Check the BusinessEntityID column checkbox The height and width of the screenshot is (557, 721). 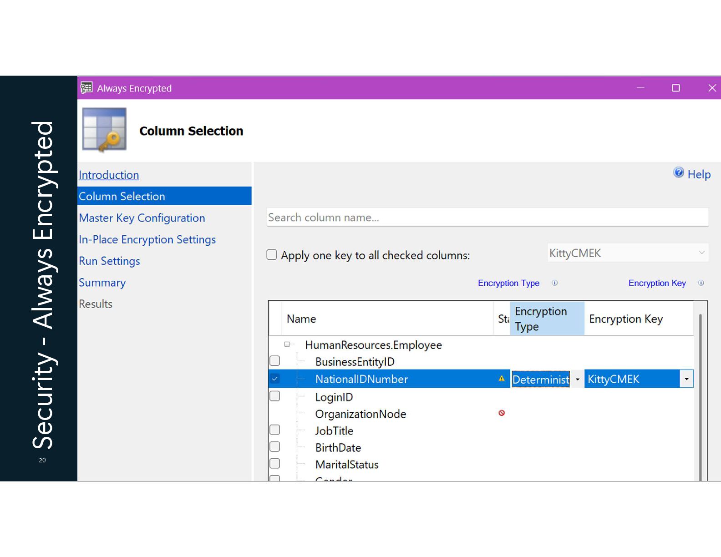275,361
